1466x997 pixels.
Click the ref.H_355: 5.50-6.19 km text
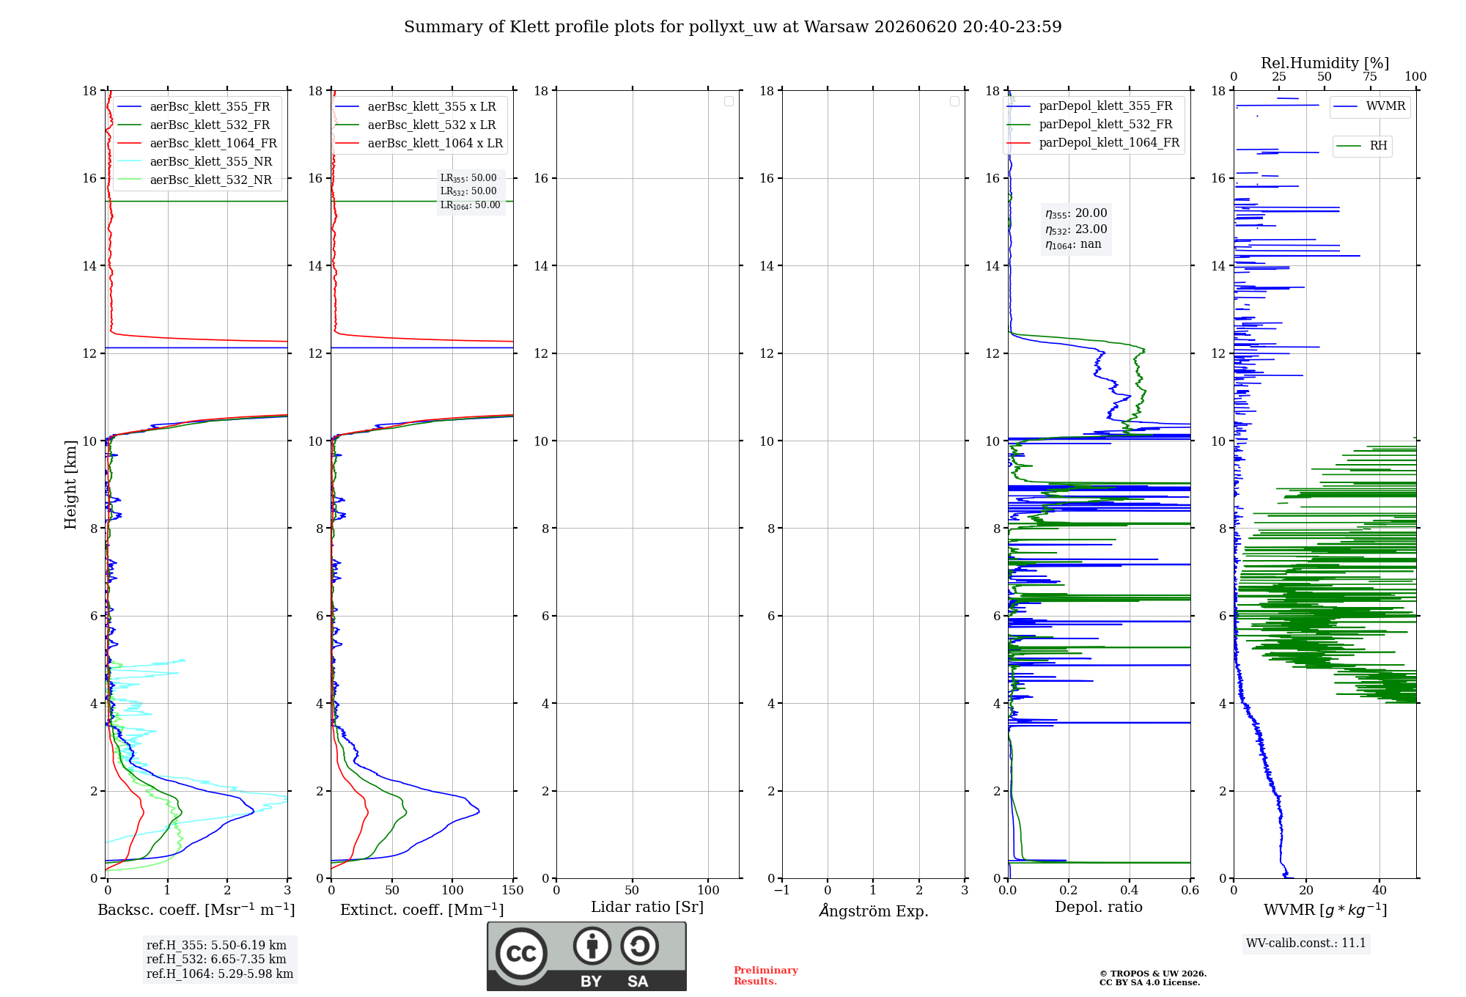pyautogui.click(x=216, y=946)
